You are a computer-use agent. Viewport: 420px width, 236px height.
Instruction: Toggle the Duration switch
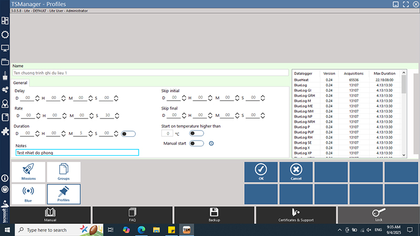(128, 134)
